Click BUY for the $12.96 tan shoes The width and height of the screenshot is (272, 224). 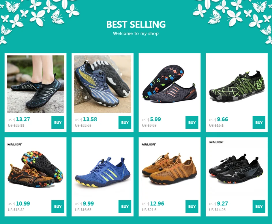pyautogui.click(x=192, y=206)
